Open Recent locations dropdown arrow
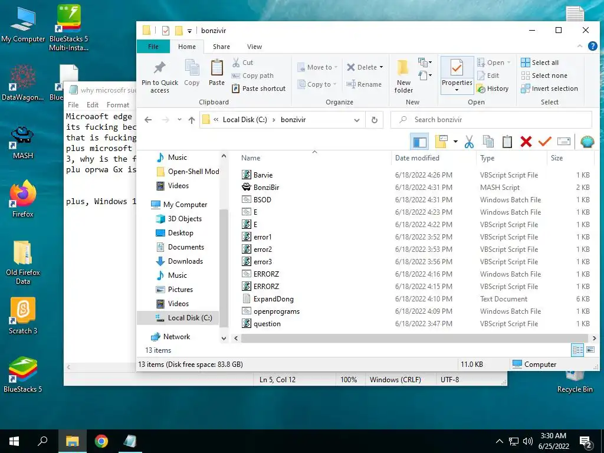Image resolution: width=604 pixels, height=453 pixels. click(x=179, y=120)
